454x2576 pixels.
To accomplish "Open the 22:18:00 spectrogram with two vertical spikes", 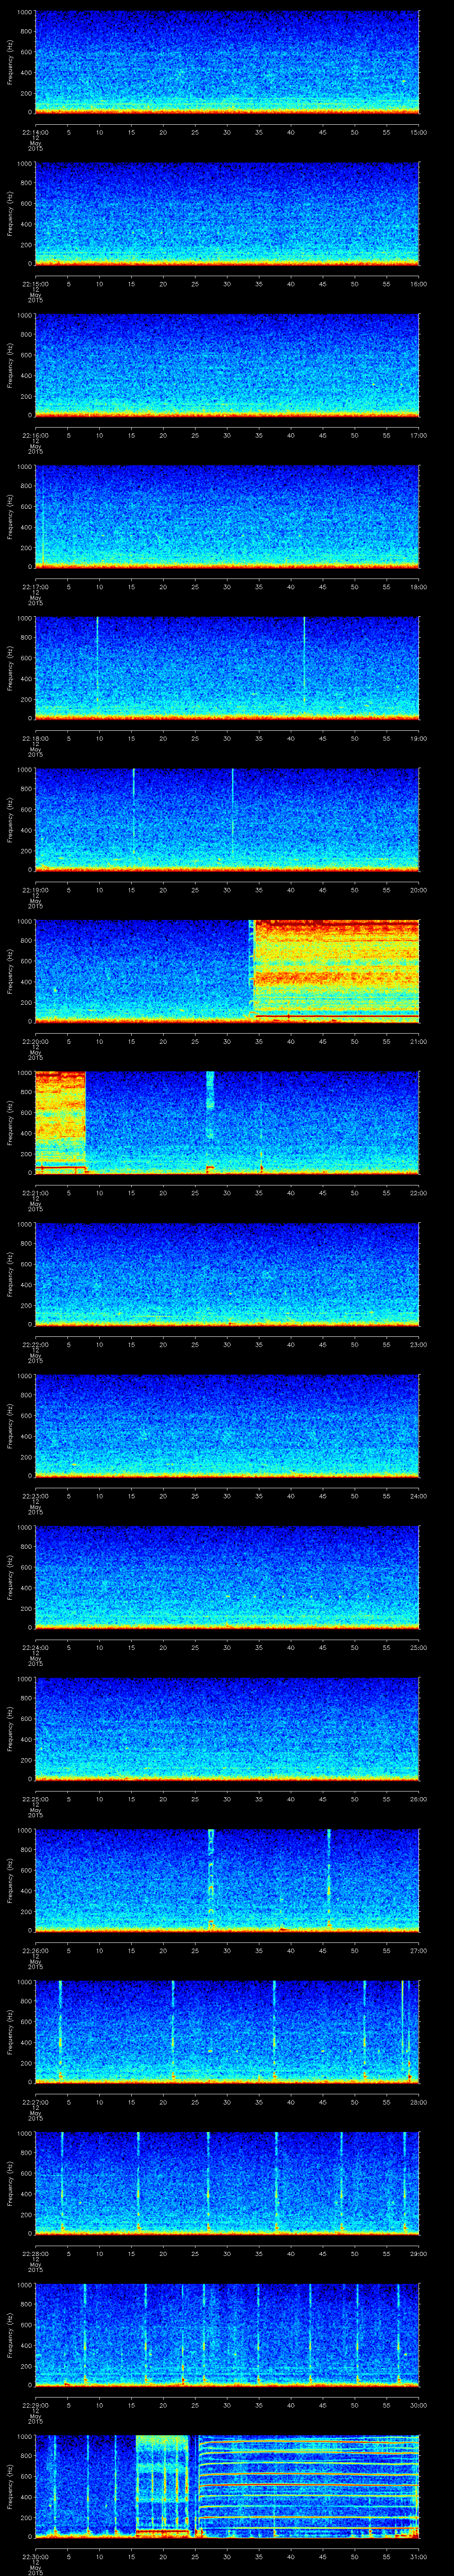I will tap(227, 668).
